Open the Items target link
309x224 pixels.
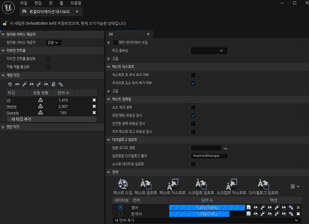point(11,107)
